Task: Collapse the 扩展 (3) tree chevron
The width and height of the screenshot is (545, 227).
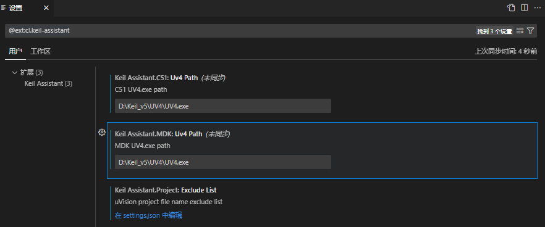Action: pos(14,73)
